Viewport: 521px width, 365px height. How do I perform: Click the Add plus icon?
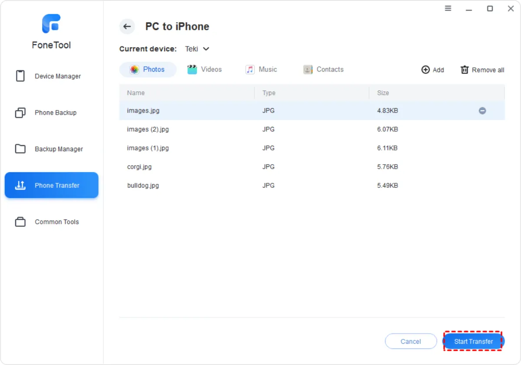point(425,70)
